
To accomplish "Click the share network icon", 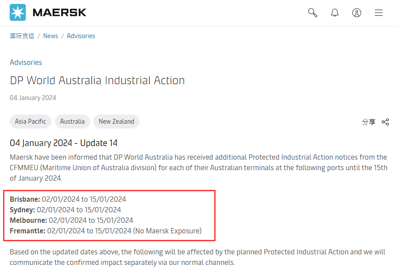I will (385, 122).
